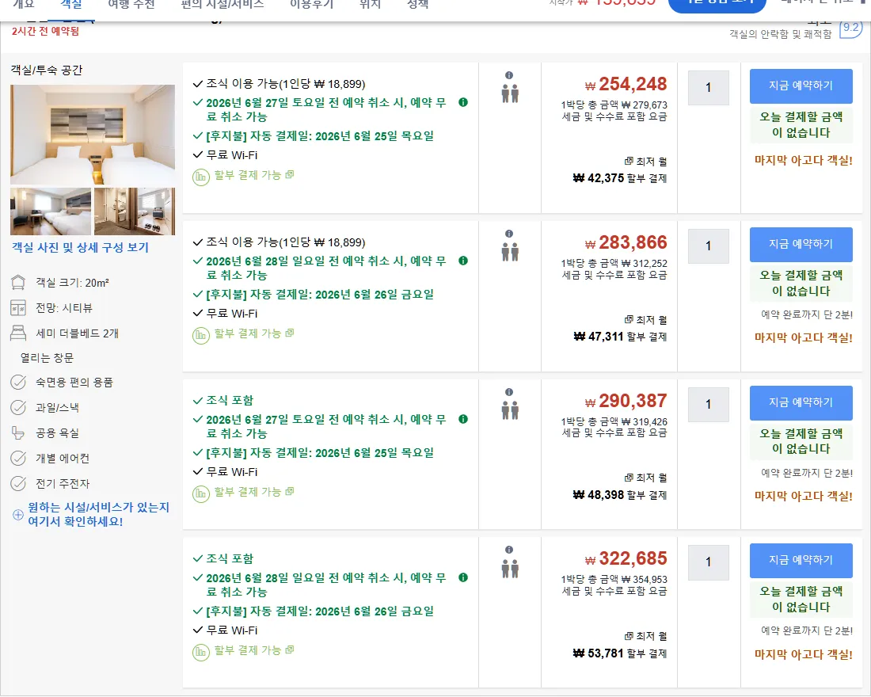871x697 pixels.
Task: Click the green cancellation info icon in the ₩283,866 row
Action: 463,261
